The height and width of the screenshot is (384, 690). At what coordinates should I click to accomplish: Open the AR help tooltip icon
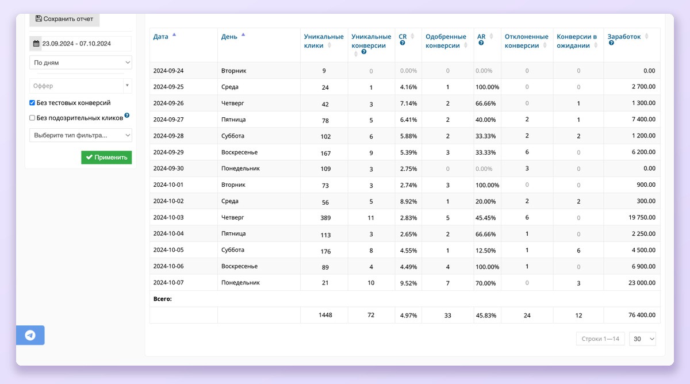coord(481,43)
